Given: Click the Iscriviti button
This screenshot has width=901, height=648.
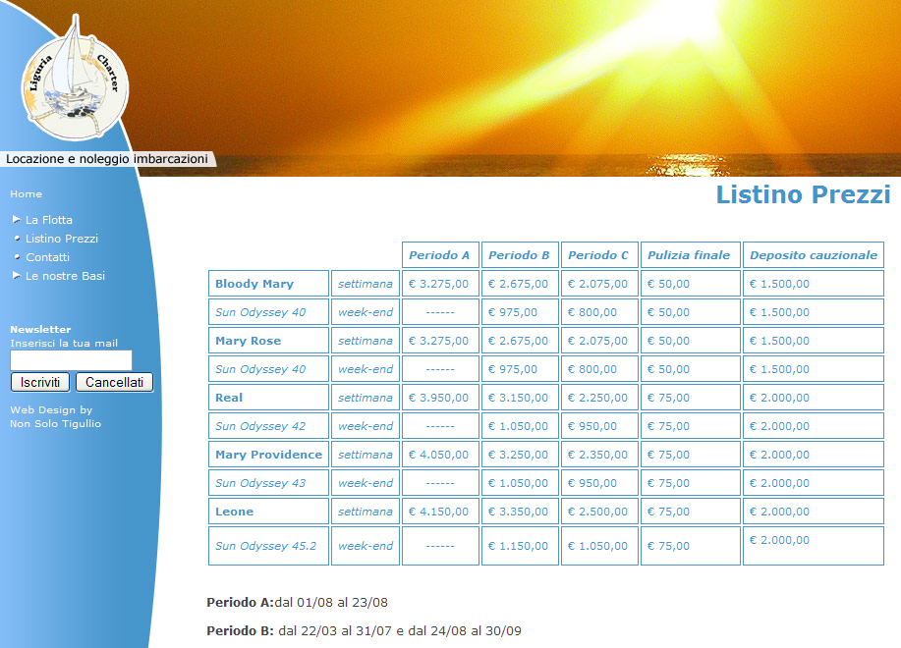Looking at the screenshot, I should [x=40, y=382].
